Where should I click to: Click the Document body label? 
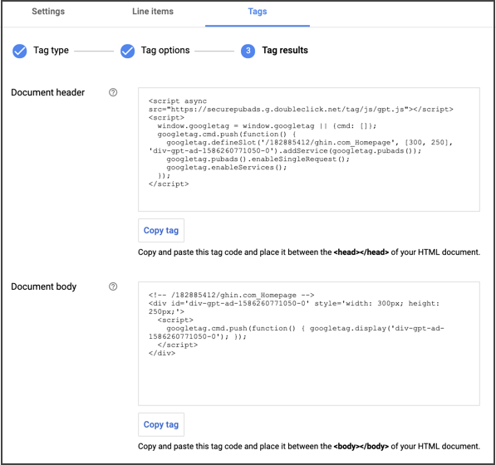[x=44, y=286]
